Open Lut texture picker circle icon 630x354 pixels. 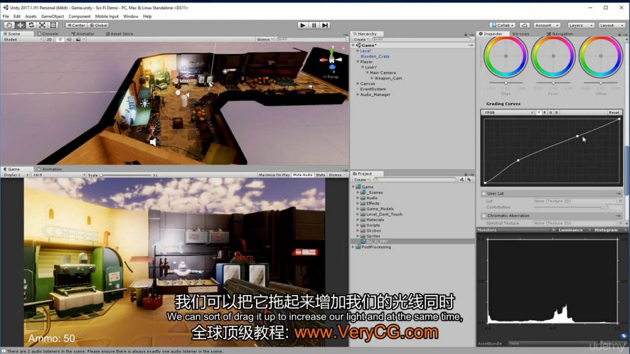(620, 201)
